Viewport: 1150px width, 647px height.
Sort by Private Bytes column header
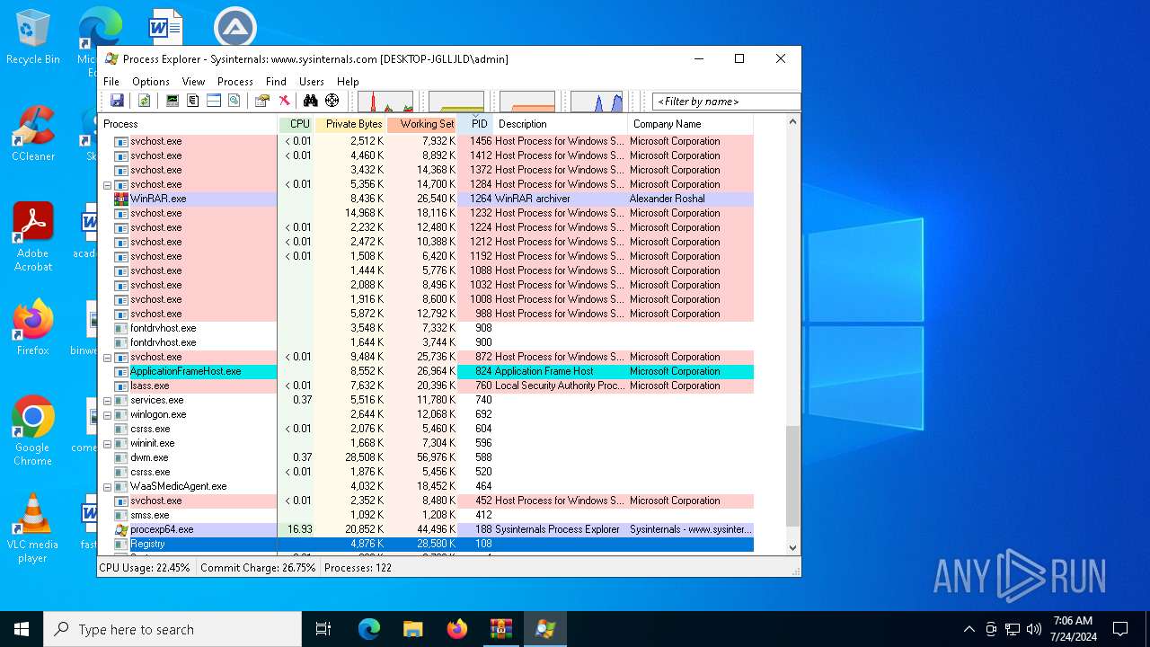point(350,124)
